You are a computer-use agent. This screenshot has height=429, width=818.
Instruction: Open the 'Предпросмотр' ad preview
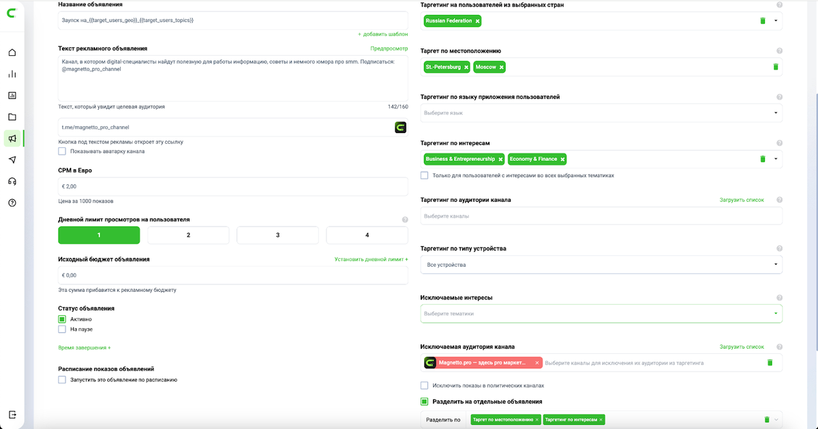pyautogui.click(x=389, y=48)
